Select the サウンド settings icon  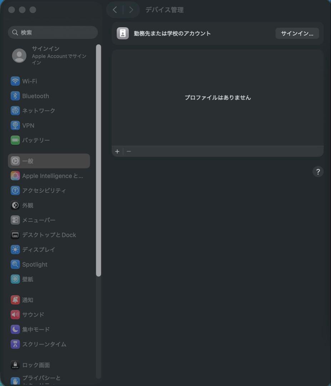pyautogui.click(x=15, y=315)
